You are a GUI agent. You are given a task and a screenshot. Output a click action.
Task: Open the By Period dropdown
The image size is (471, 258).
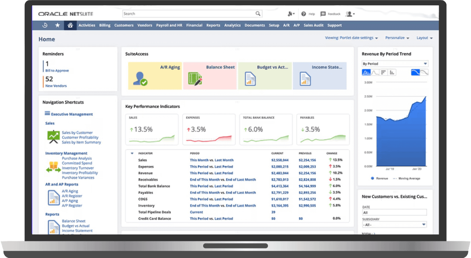[395, 64]
